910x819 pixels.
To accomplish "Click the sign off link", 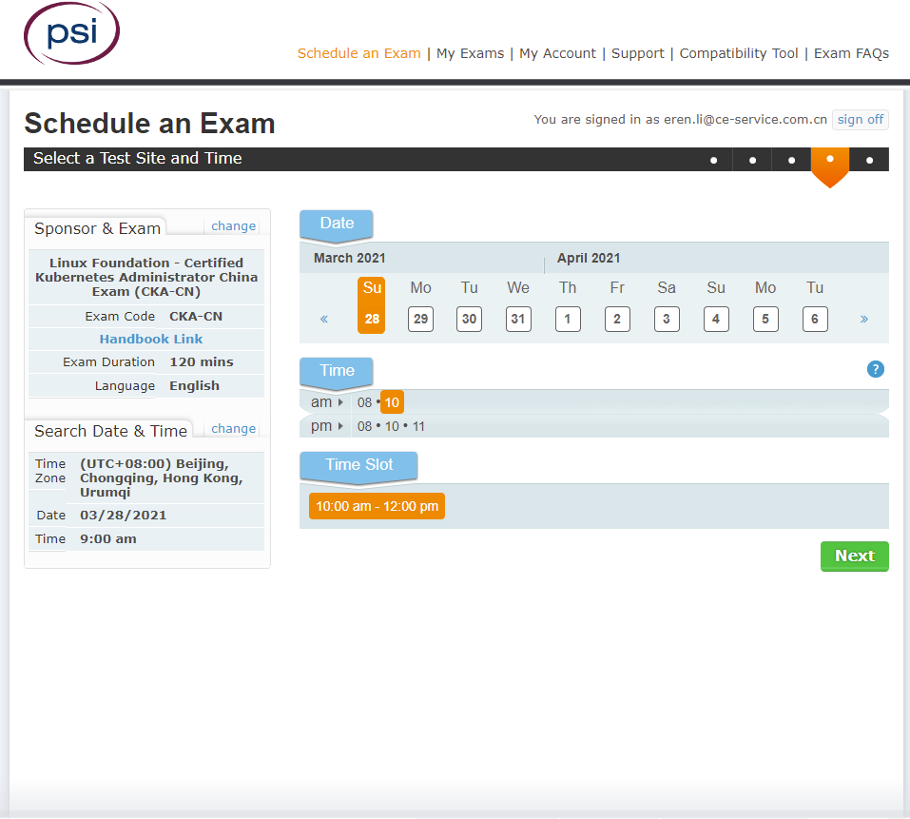I will [861, 120].
